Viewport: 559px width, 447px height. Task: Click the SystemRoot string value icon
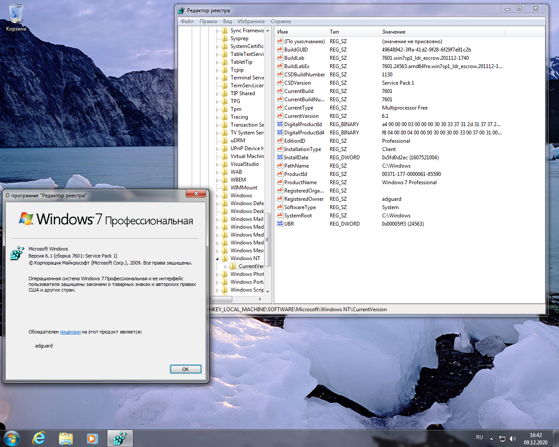[280, 215]
